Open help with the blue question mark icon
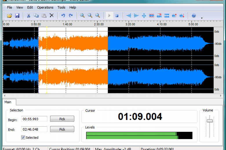Viewport: 226px width, 150px height. pos(194,16)
